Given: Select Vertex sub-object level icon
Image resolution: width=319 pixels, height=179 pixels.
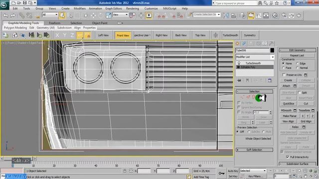Looking at the screenshot, I should pos(242,97).
